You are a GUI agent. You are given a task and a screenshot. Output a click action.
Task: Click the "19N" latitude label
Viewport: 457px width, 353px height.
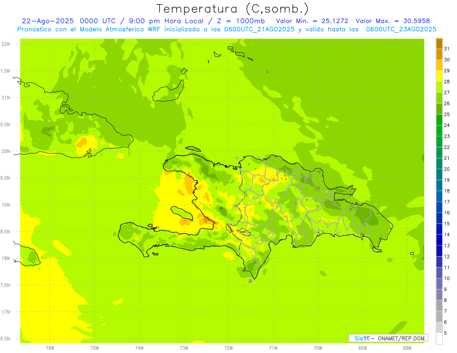point(6,205)
